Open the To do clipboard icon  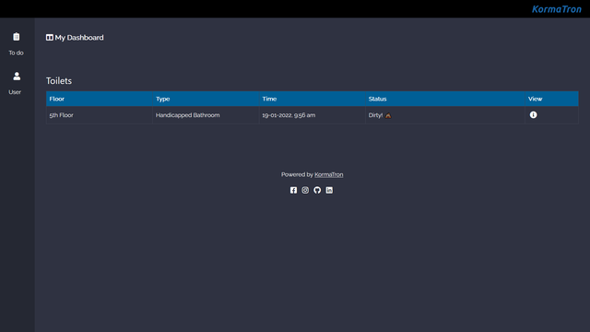(x=17, y=37)
